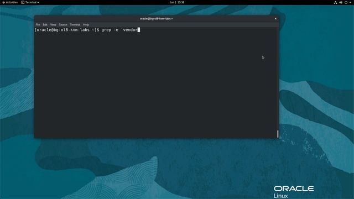The height and width of the screenshot is (199, 354).
Task: Click the volume speaker icon
Action: click(x=341, y=2)
